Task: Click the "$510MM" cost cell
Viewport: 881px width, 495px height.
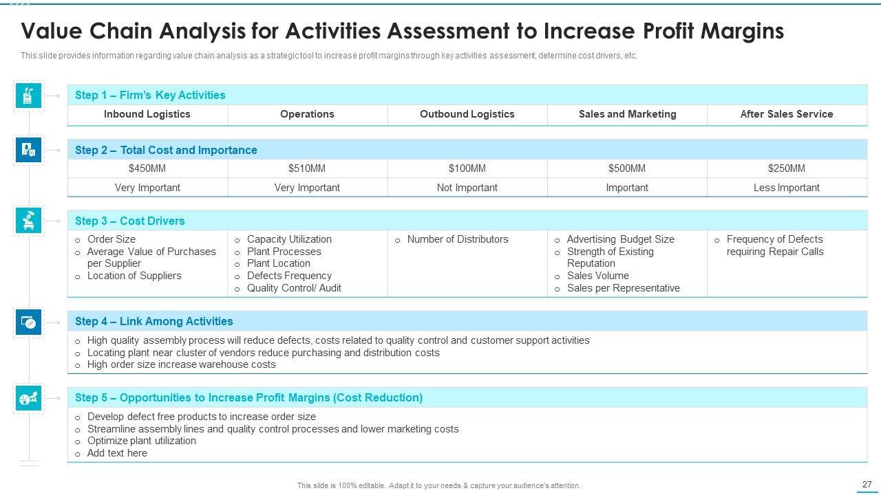Action: pyautogui.click(x=307, y=168)
